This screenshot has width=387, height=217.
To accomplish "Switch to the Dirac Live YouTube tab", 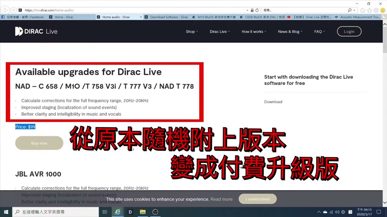I will coord(309,17).
